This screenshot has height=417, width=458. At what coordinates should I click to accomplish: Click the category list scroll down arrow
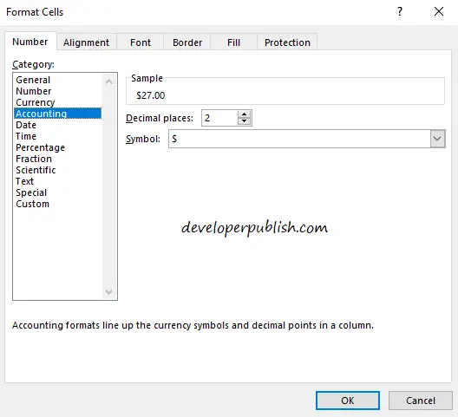(x=109, y=291)
